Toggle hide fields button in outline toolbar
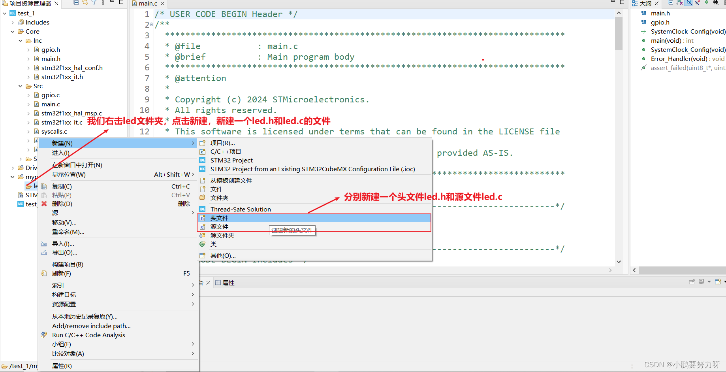The image size is (726, 372). click(x=689, y=3)
